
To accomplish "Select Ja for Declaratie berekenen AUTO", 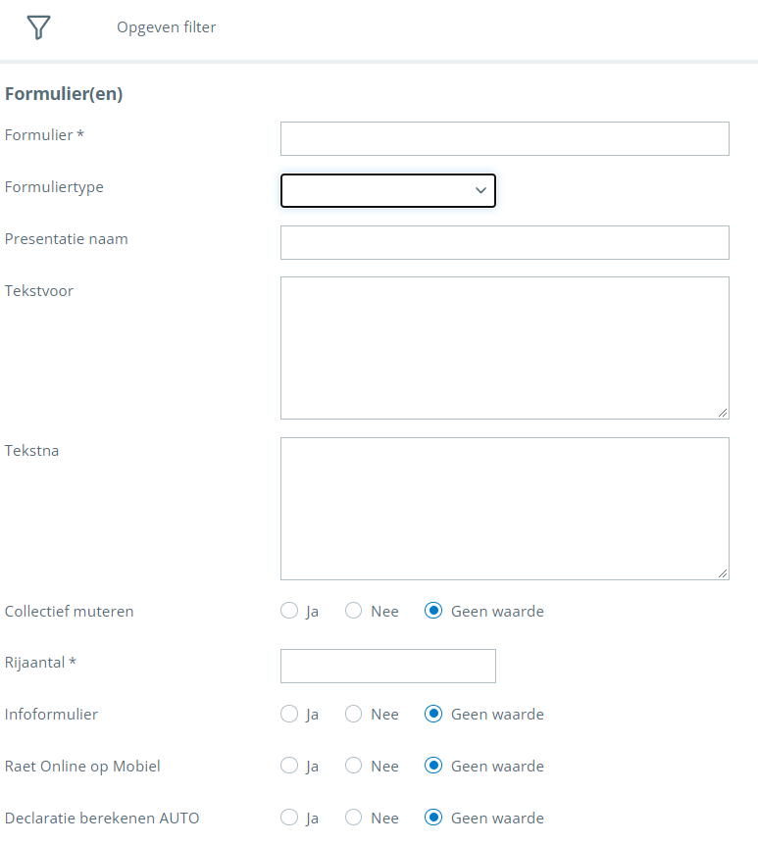I will coord(289,818).
